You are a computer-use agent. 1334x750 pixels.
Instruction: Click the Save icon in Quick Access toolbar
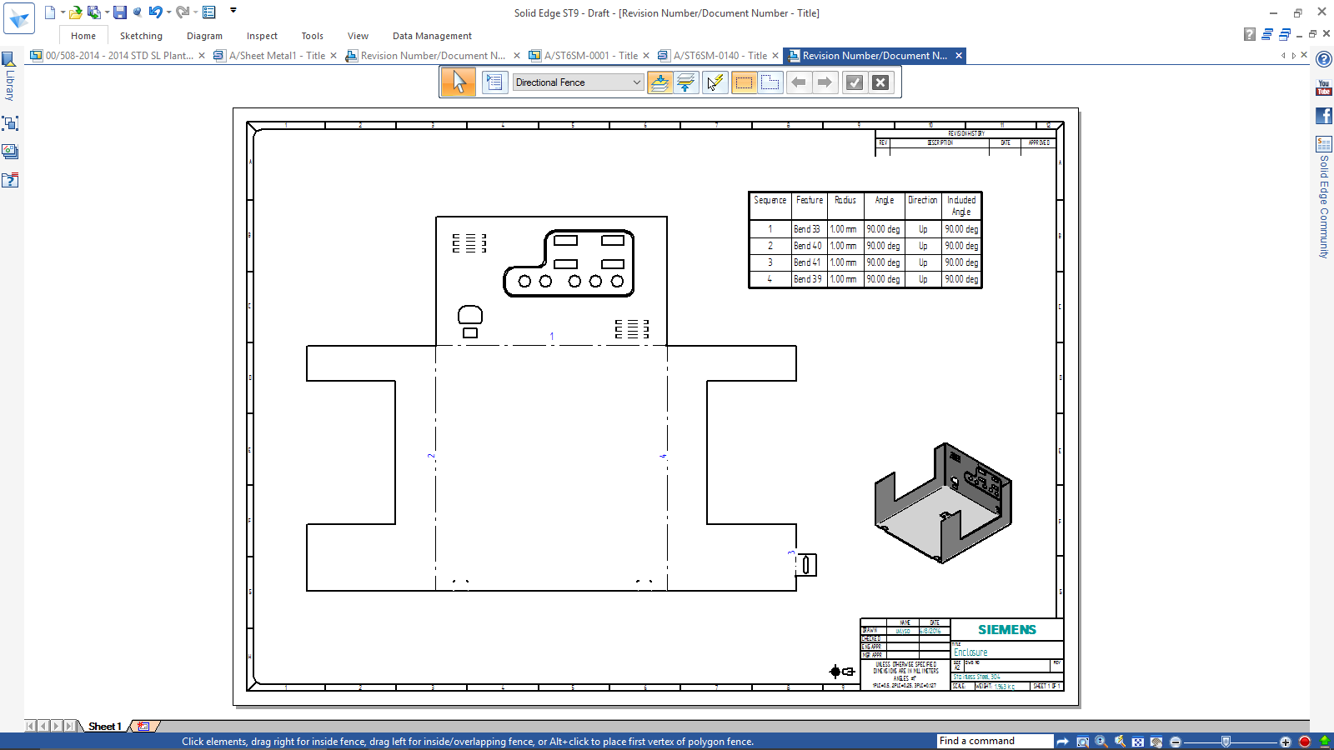pyautogui.click(x=122, y=12)
